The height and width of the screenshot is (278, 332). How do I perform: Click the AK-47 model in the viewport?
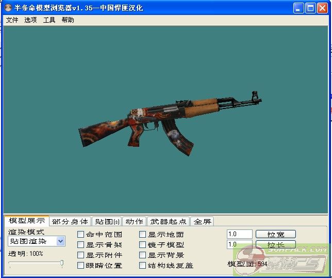(x=171, y=123)
